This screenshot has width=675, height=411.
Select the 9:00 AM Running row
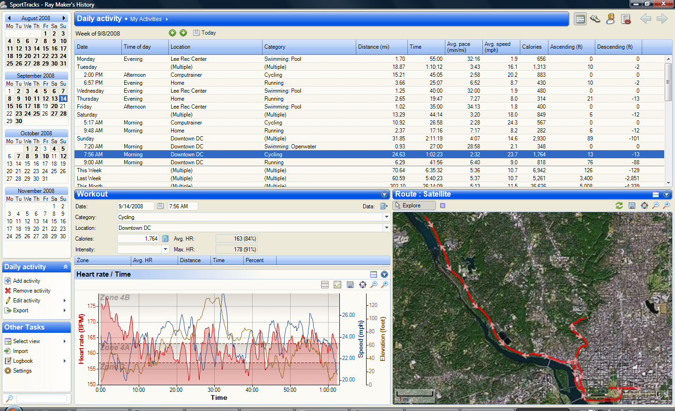pos(369,162)
